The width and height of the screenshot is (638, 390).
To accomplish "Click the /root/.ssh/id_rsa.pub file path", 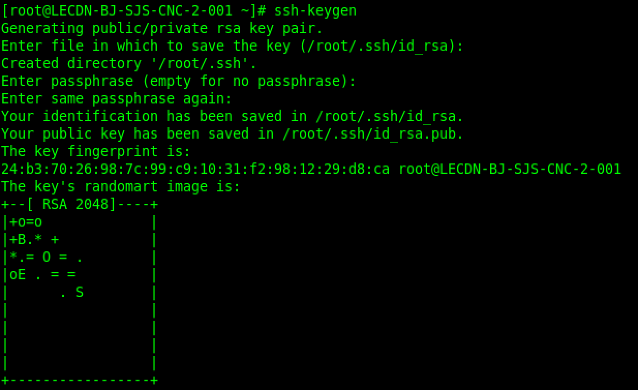I will (x=372, y=133).
